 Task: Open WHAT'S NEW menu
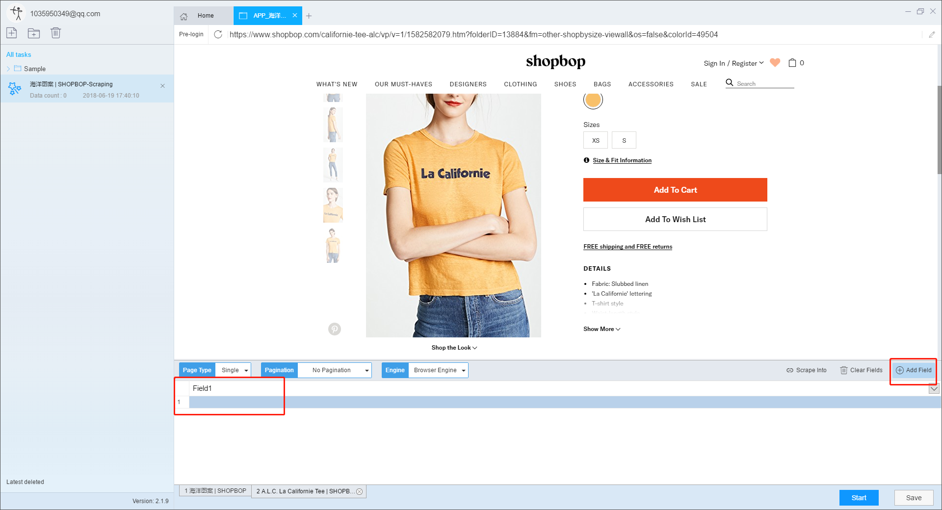tap(337, 84)
